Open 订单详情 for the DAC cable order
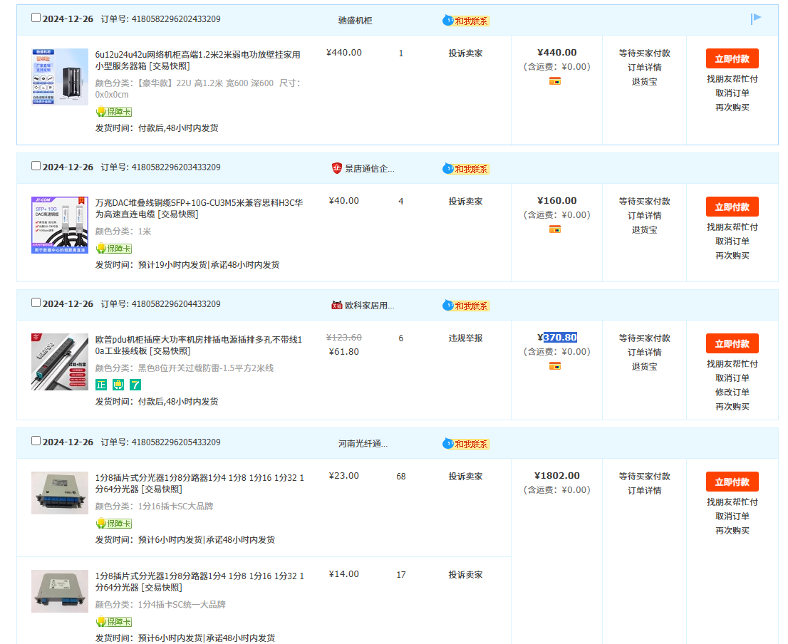788x644 pixels. pyautogui.click(x=644, y=216)
